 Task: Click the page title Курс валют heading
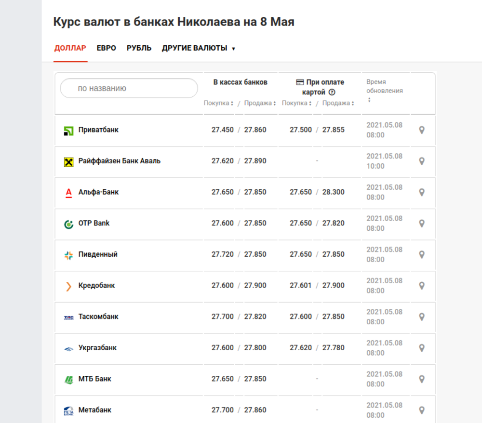pos(174,22)
